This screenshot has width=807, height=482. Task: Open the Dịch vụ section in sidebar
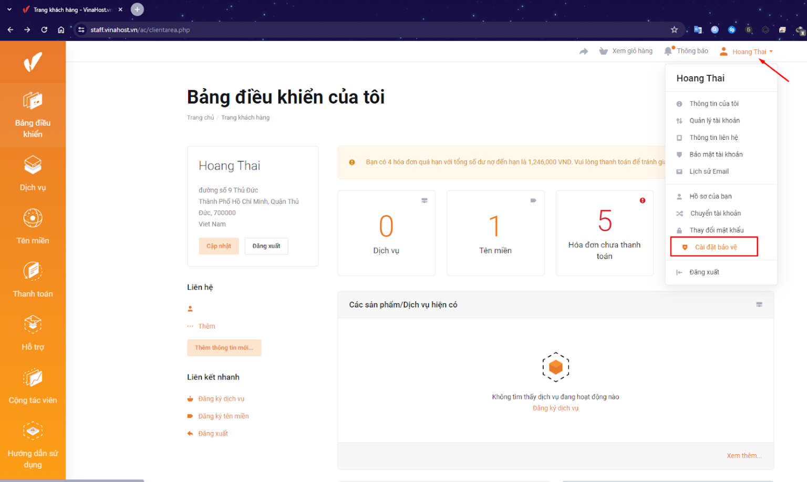click(33, 173)
